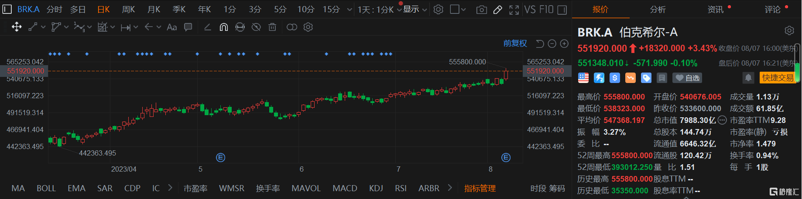Viewport: 802px width, 199px height.
Task: Click the blue lightning level-2 icon
Action: click(x=599, y=78)
